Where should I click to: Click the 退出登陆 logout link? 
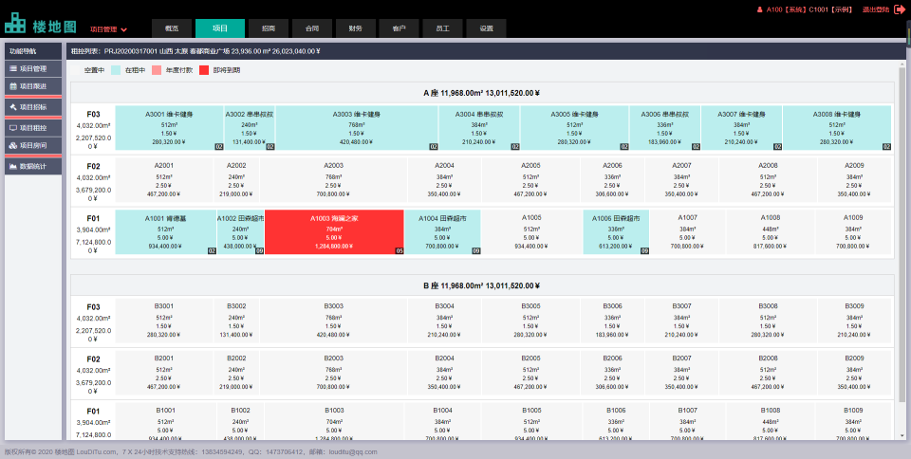click(876, 9)
